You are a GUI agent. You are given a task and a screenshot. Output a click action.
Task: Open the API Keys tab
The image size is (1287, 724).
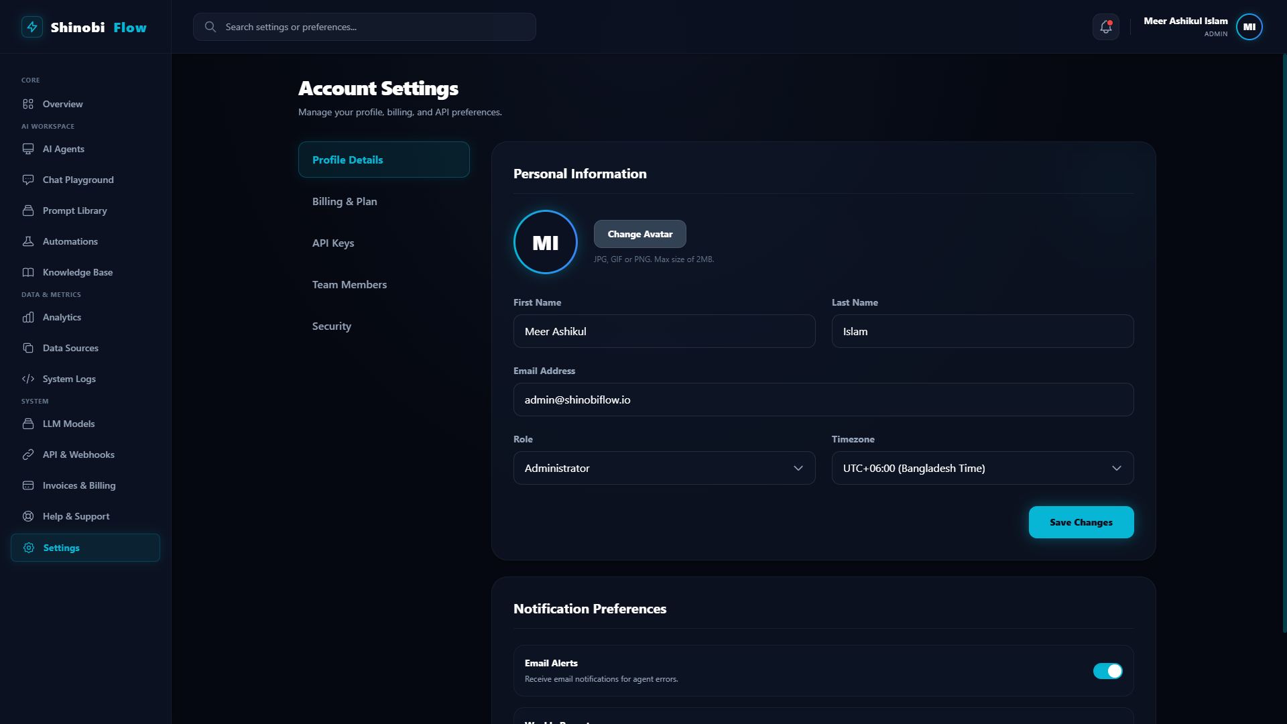coord(384,243)
